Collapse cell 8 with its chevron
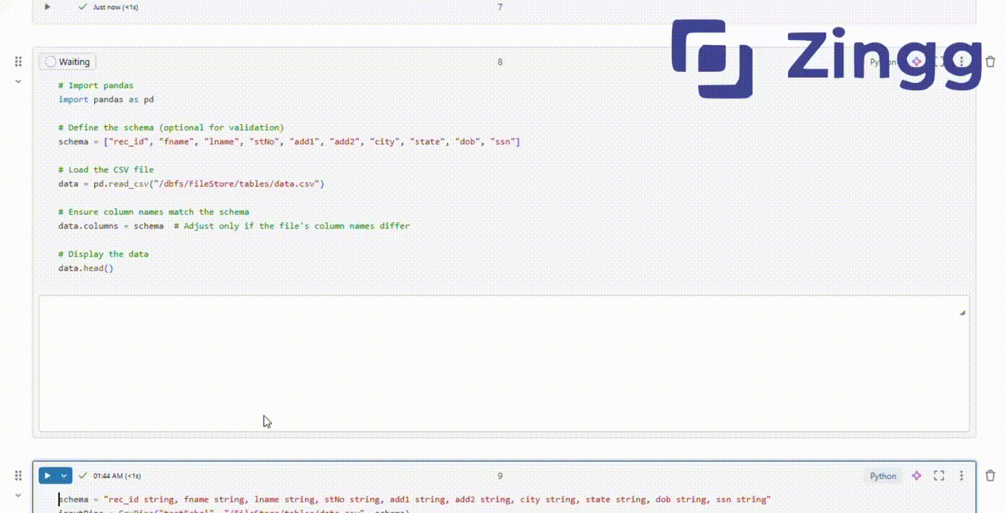 18,81
